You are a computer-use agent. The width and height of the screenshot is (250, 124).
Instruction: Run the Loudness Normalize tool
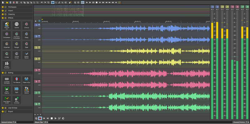7,80
